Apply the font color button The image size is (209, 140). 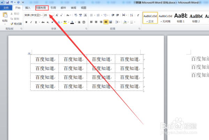point(72,22)
